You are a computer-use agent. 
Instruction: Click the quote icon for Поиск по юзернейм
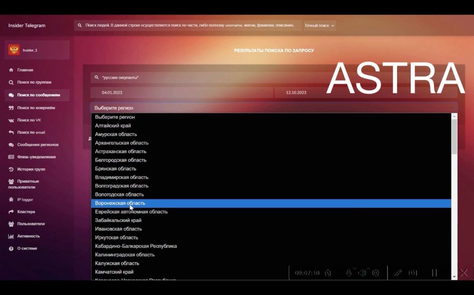(x=11, y=108)
